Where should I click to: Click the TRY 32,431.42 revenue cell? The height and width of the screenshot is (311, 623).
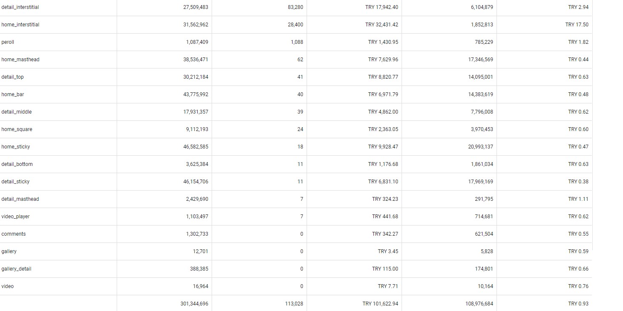pos(382,25)
